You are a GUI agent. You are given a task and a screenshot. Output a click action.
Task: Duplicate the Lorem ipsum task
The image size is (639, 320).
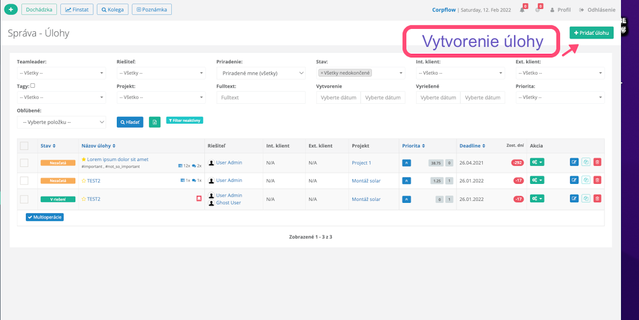tap(586, 162)
